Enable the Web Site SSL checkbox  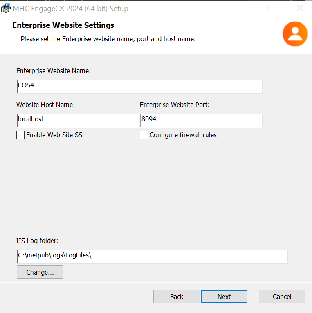coord(20,135)
